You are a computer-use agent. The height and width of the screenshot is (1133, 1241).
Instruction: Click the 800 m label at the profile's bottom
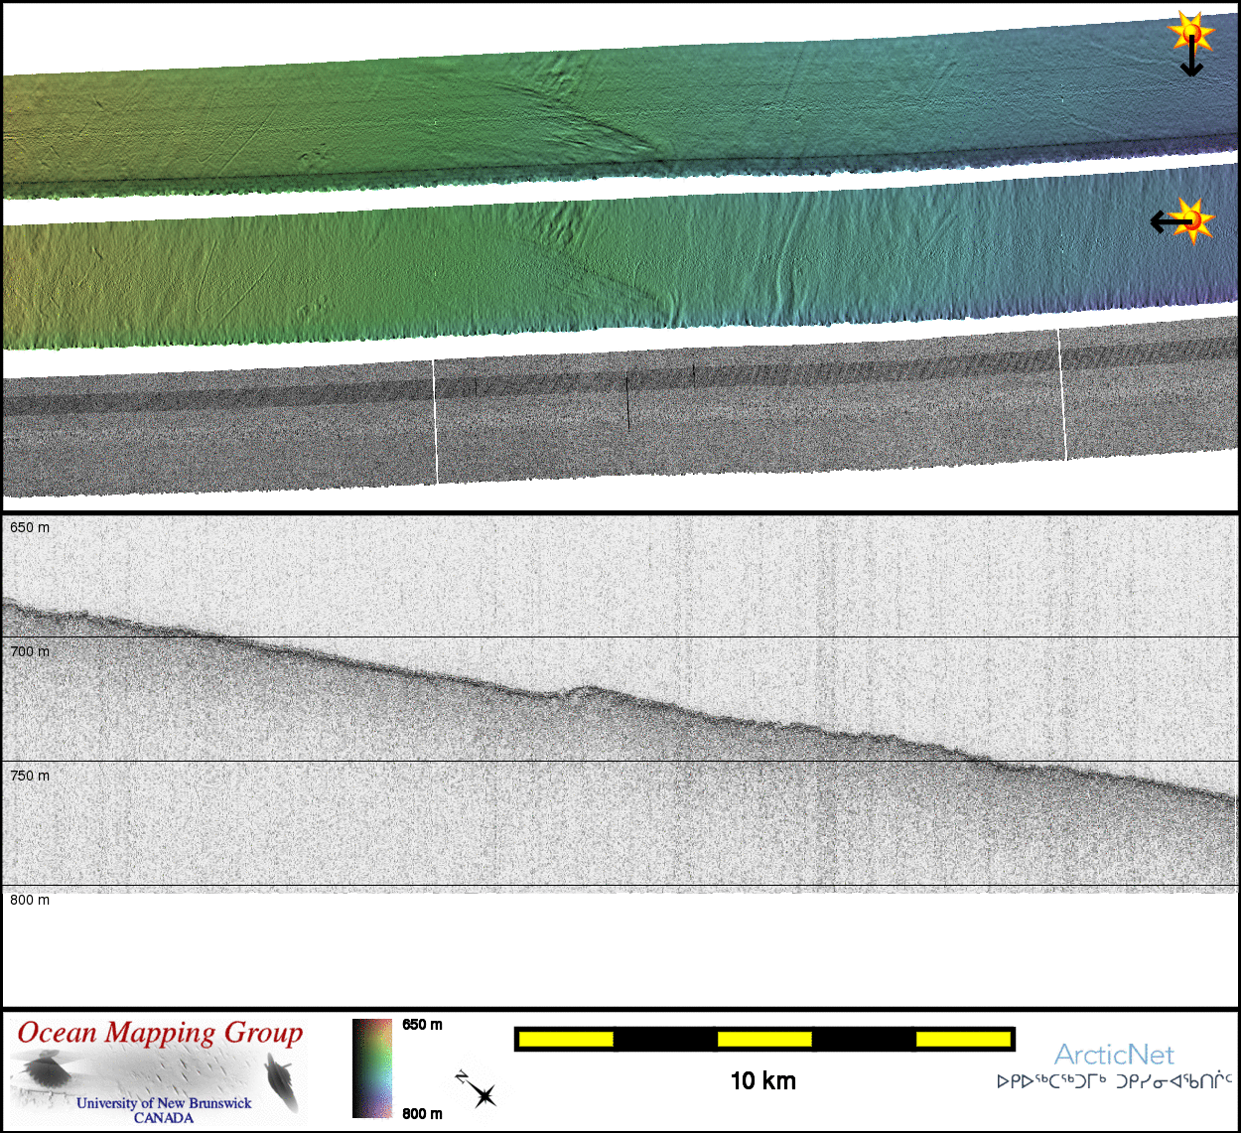30,900
